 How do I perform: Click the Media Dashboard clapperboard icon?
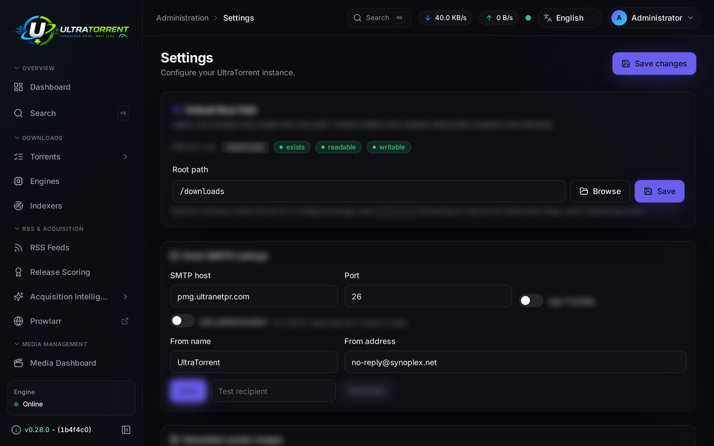[18, 363]
